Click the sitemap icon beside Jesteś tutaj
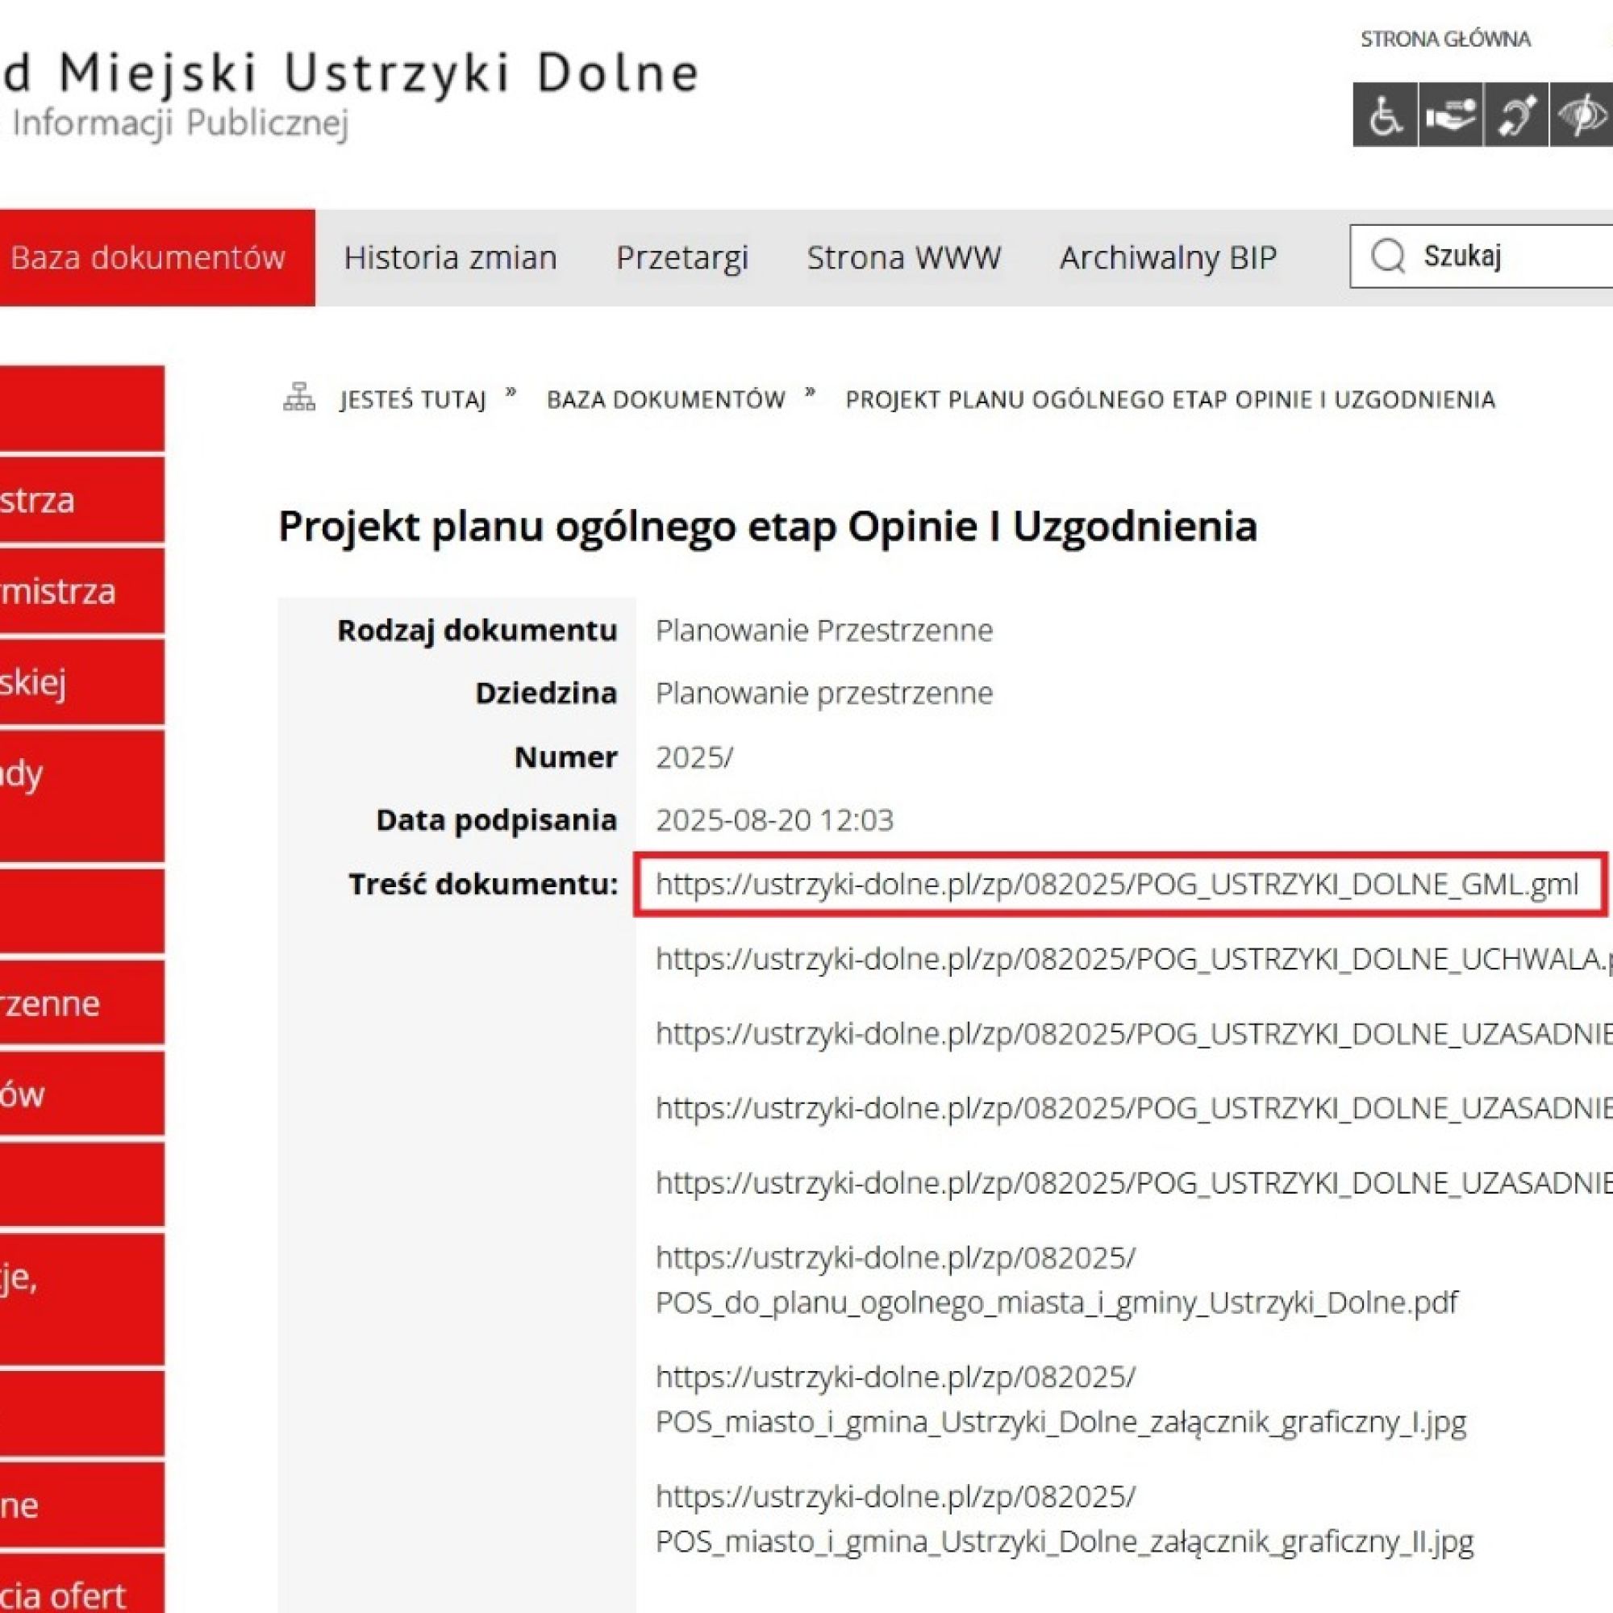 coord(299,398)
